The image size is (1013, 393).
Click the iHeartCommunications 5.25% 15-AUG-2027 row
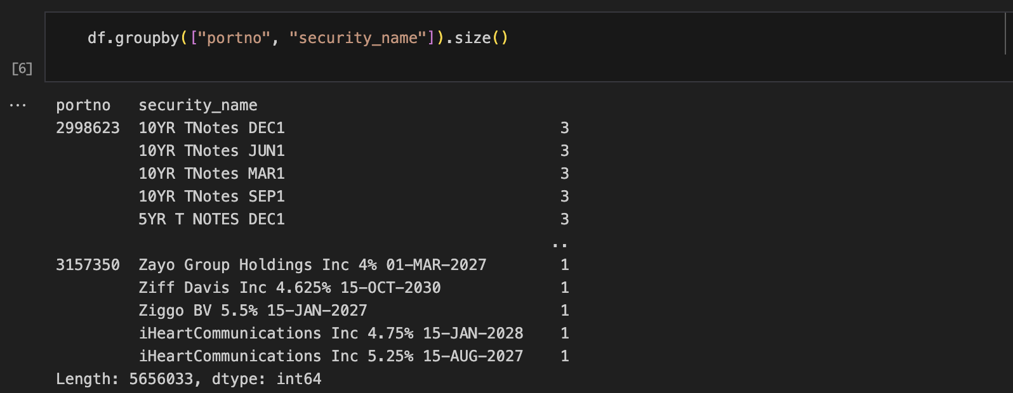354,356
